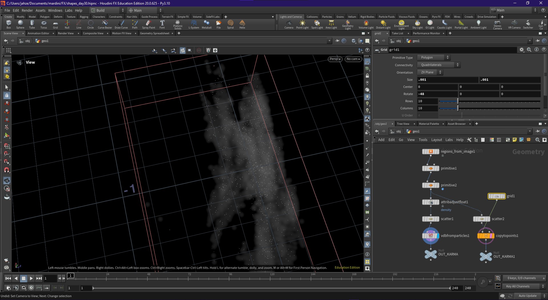Image resolution: width=548 pixels, height=300 pixels.
Task: Open the Performance Monitor tab
Action: click(x=426, y=33)
